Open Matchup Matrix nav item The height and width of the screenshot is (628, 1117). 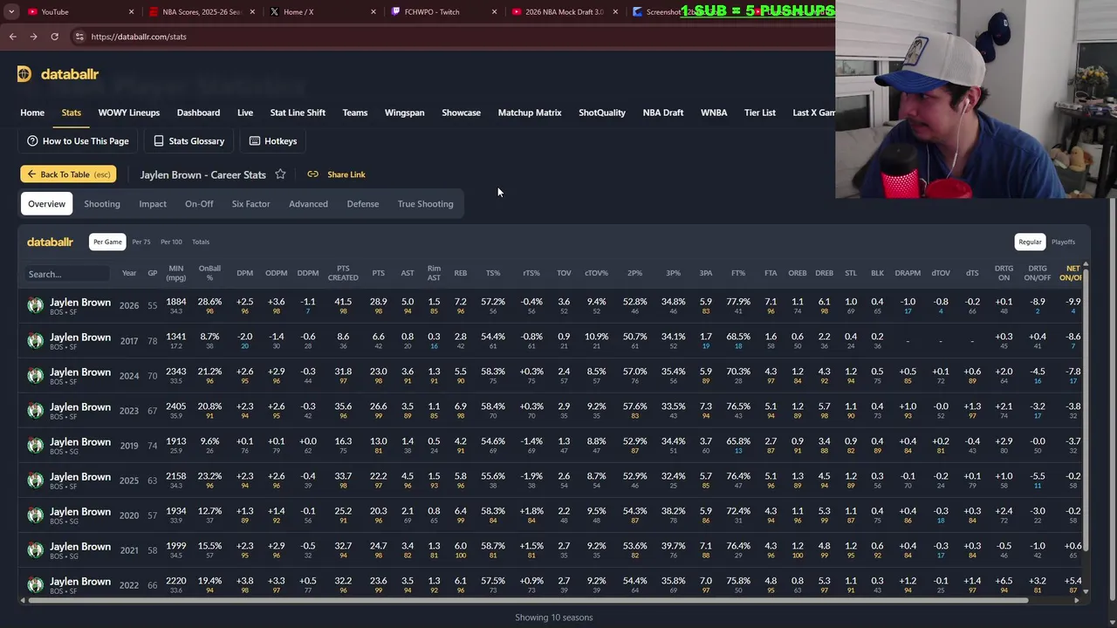click(530, 113)
